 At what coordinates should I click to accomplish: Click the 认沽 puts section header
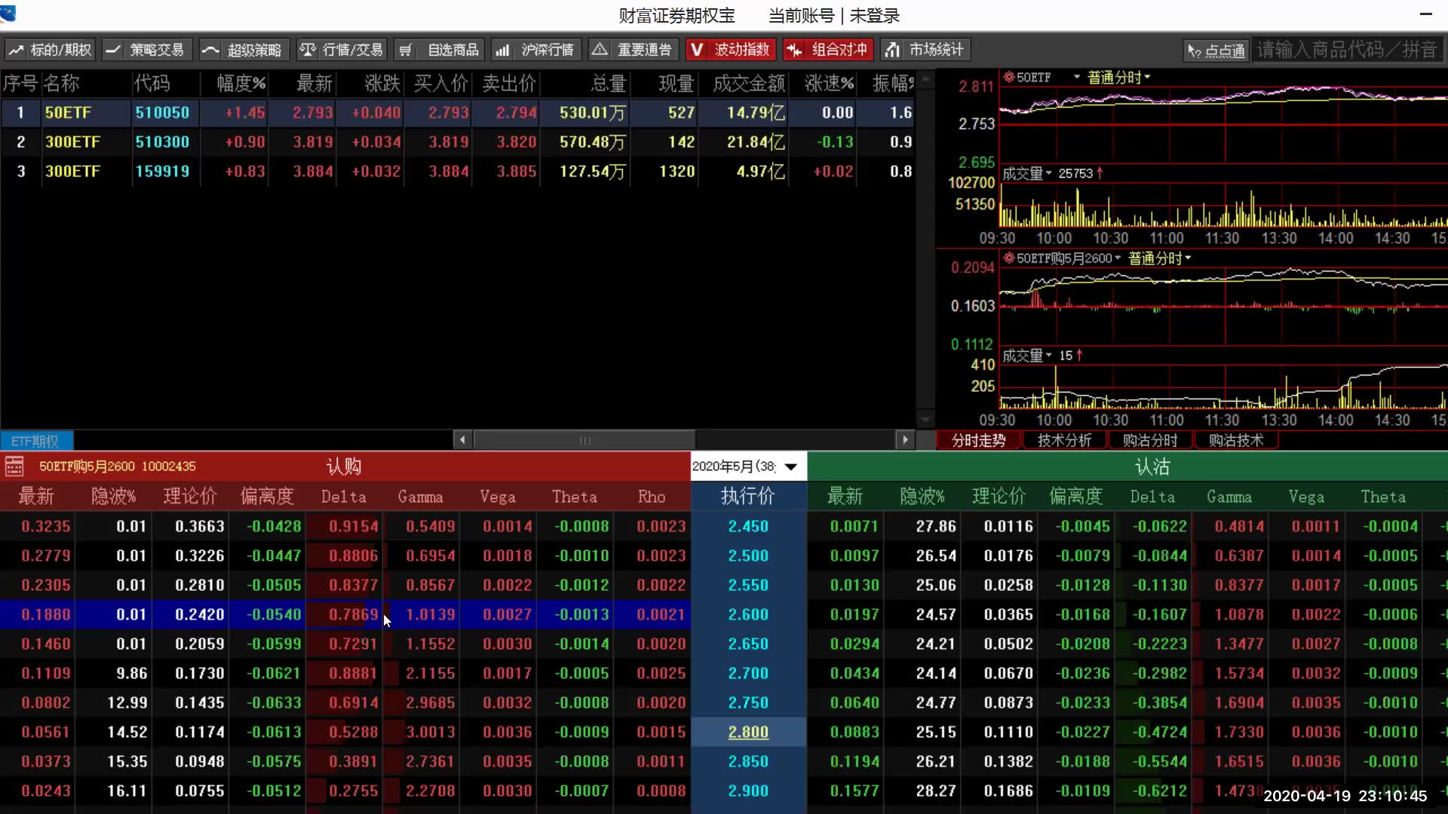coord(1152,467)
